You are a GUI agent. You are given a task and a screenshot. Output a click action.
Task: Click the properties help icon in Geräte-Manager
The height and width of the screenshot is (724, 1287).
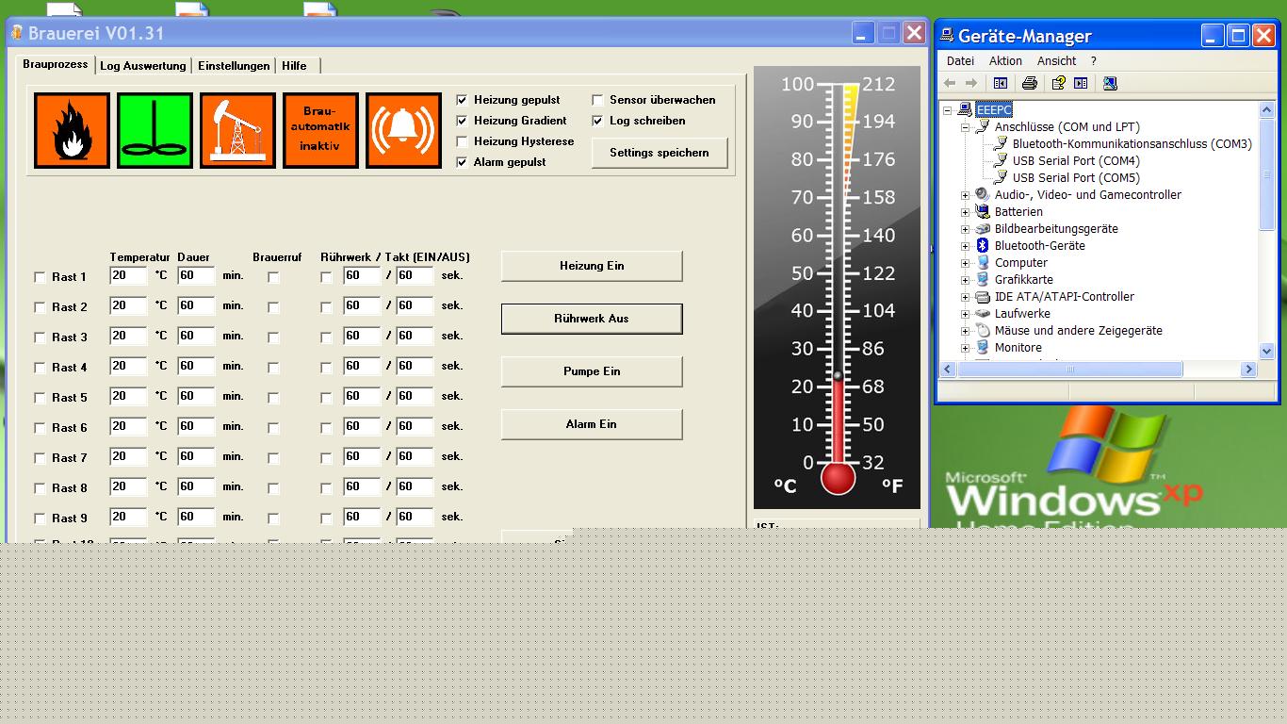click(1058, 83)
